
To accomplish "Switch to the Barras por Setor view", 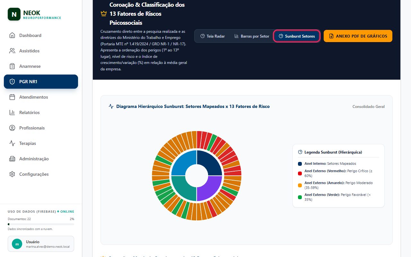I will [x=252, y=36].
